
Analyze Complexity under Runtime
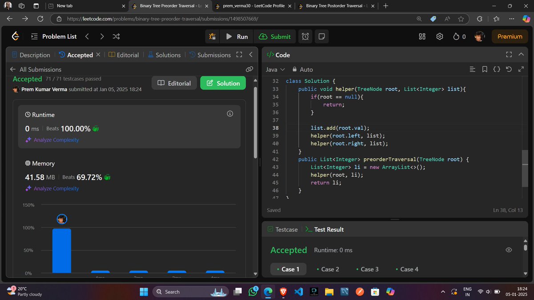[52, 140]
